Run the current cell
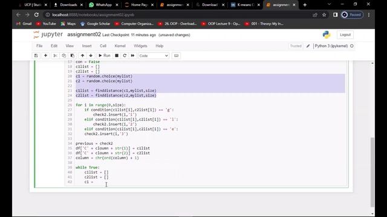 pos(105,55)
